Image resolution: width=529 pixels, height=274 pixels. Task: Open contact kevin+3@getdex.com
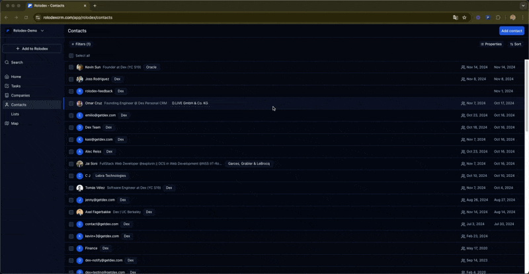(x=102, y=236)
